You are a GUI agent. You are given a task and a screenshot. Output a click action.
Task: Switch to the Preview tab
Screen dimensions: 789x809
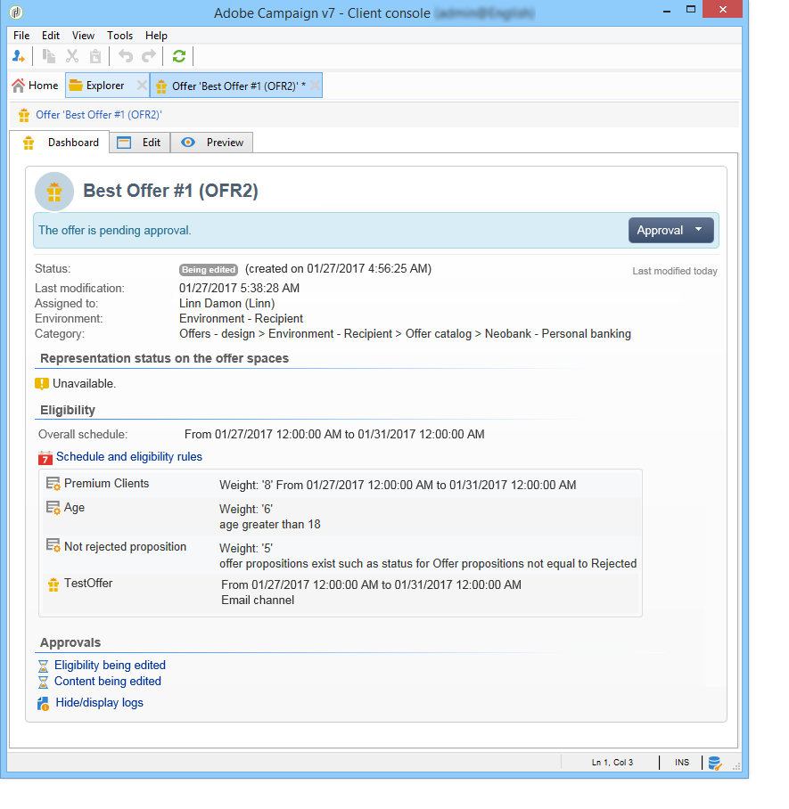(x=211, y=143)
